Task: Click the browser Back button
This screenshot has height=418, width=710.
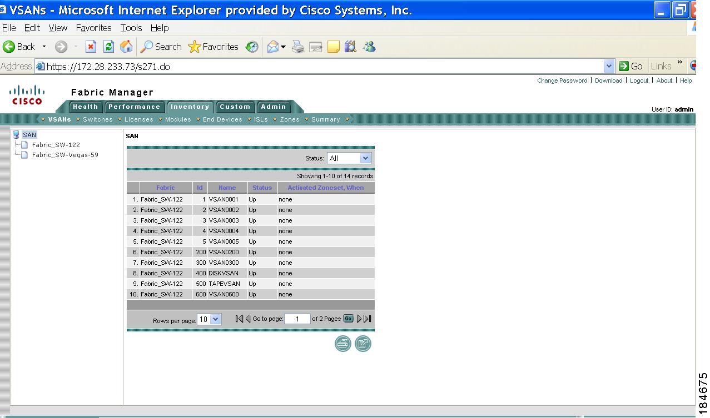Action: click(x=19, y=47)
